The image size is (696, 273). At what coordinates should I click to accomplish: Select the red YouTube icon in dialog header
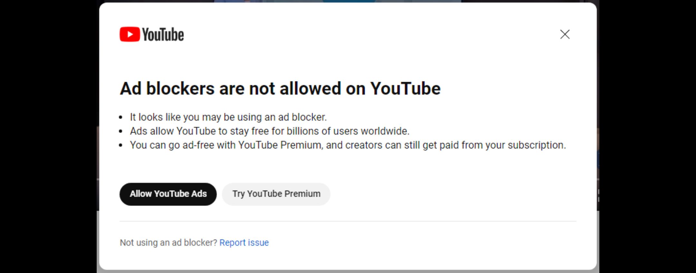130,34
